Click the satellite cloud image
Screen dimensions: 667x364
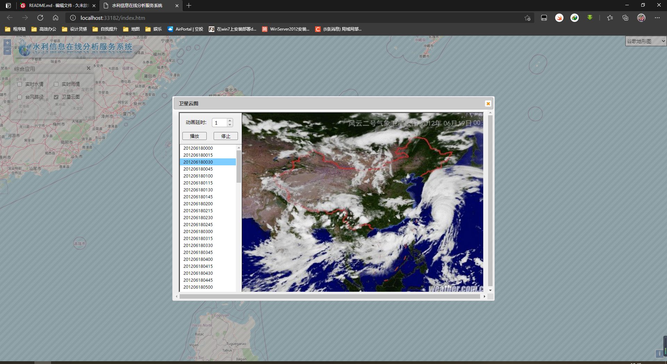click(x=362, y=202)
